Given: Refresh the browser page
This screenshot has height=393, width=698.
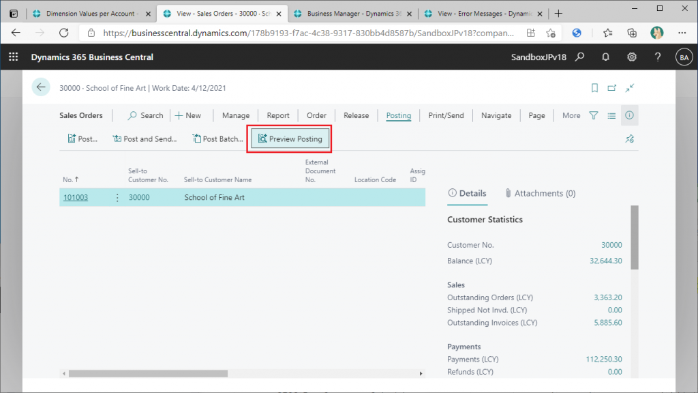Looking at the screenshot, I should 64,33.
